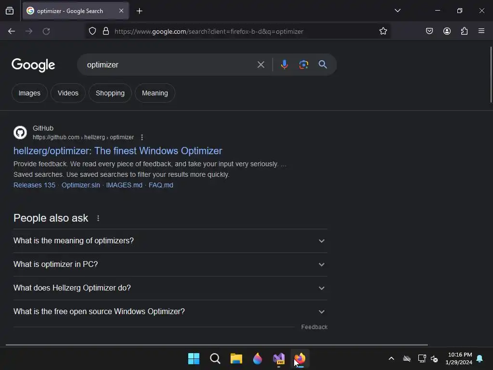Click the GitHub site name text
The width and height of the screenshot is (493, 370).
pos(43,128)
